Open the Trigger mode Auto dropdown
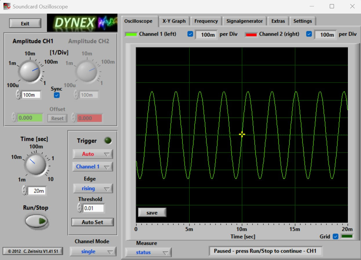Image resolution: width=361 pixels, height=260 pixels. 92,154
